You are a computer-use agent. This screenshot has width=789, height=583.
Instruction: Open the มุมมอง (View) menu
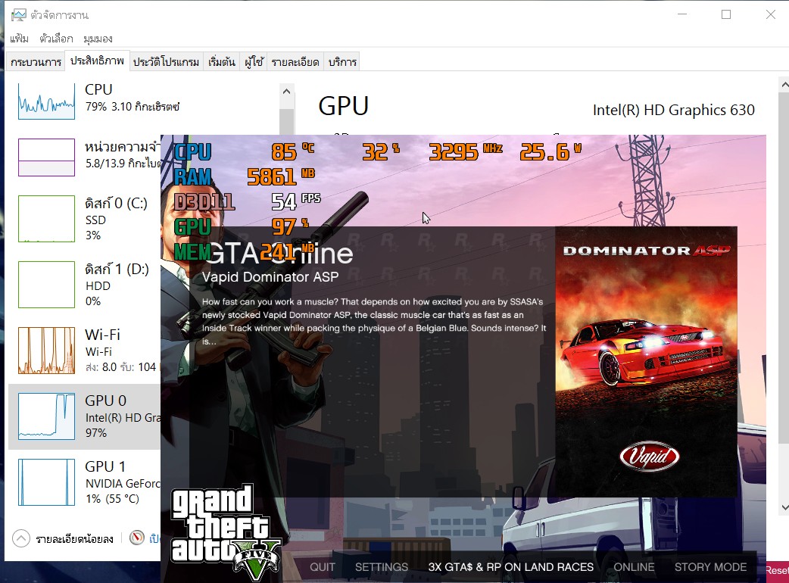98,39
